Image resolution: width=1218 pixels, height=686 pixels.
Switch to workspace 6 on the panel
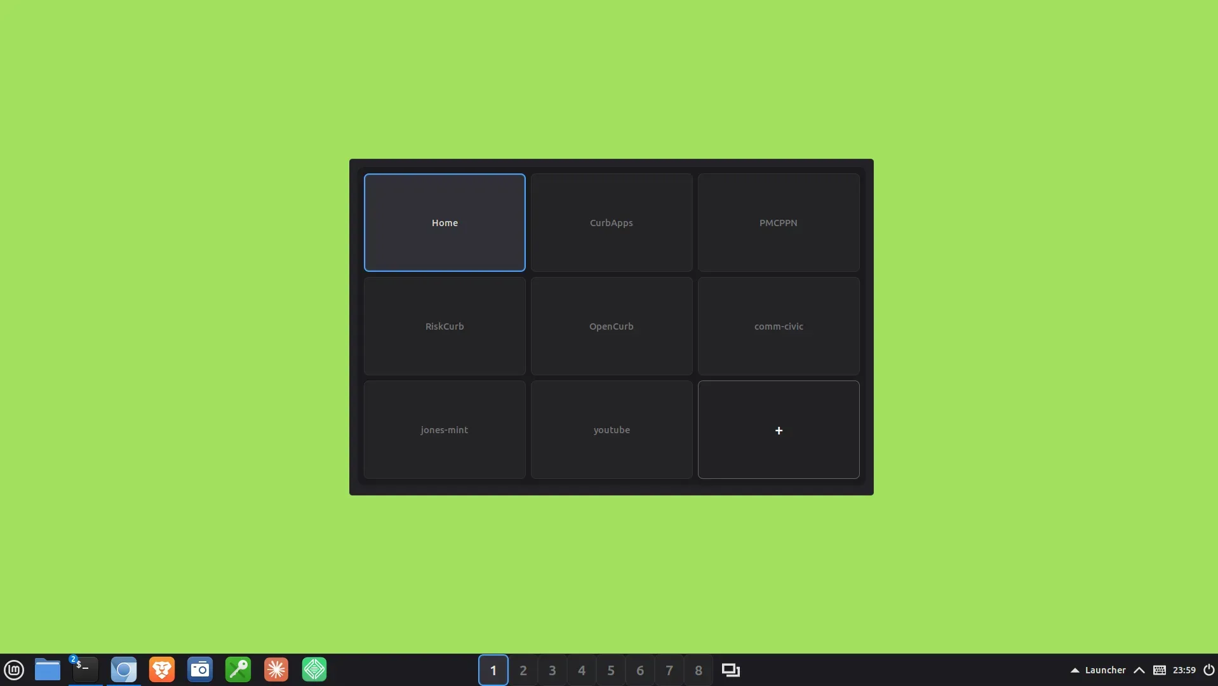[x=640, y=670]
